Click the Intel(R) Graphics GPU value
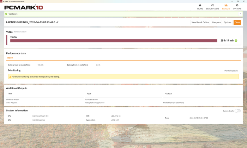The width and height of the screenshot is (247, 148). point(38,120)
